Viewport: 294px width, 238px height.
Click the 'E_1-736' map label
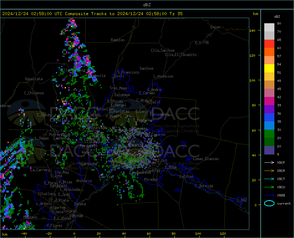[202, 43]
